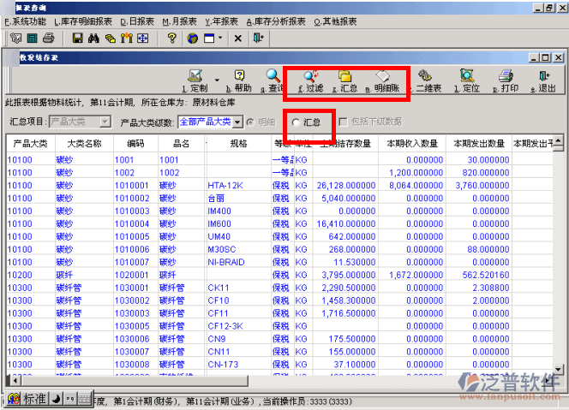Open the 库存分析报表 menu
569x410 pixels.
click(x=277, y=21)
